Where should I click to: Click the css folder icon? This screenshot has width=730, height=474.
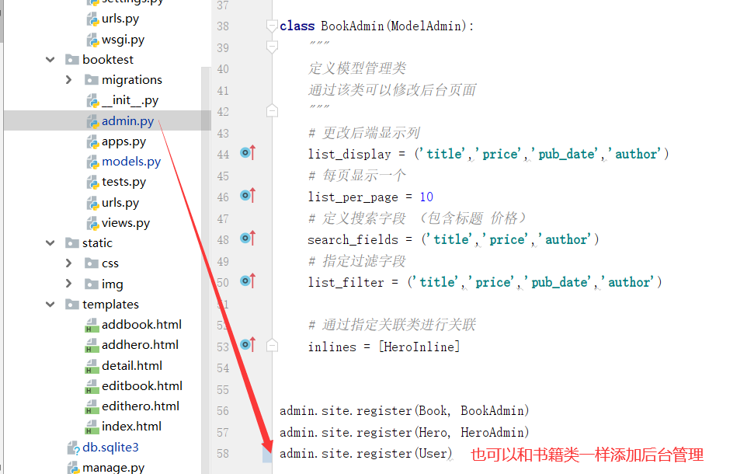click(92, 263)
